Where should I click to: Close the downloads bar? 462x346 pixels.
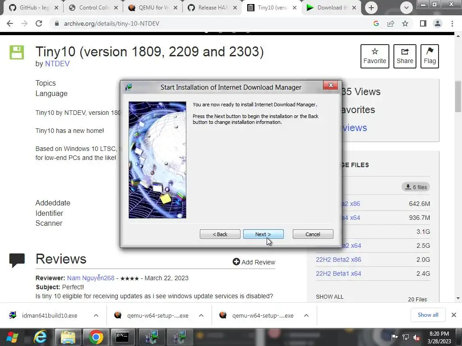coord(454,315)
